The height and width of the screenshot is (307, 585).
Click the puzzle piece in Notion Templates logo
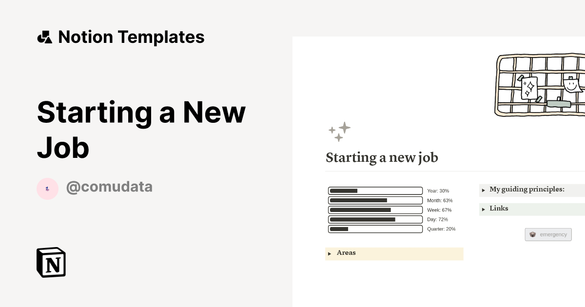coord(44,37)
